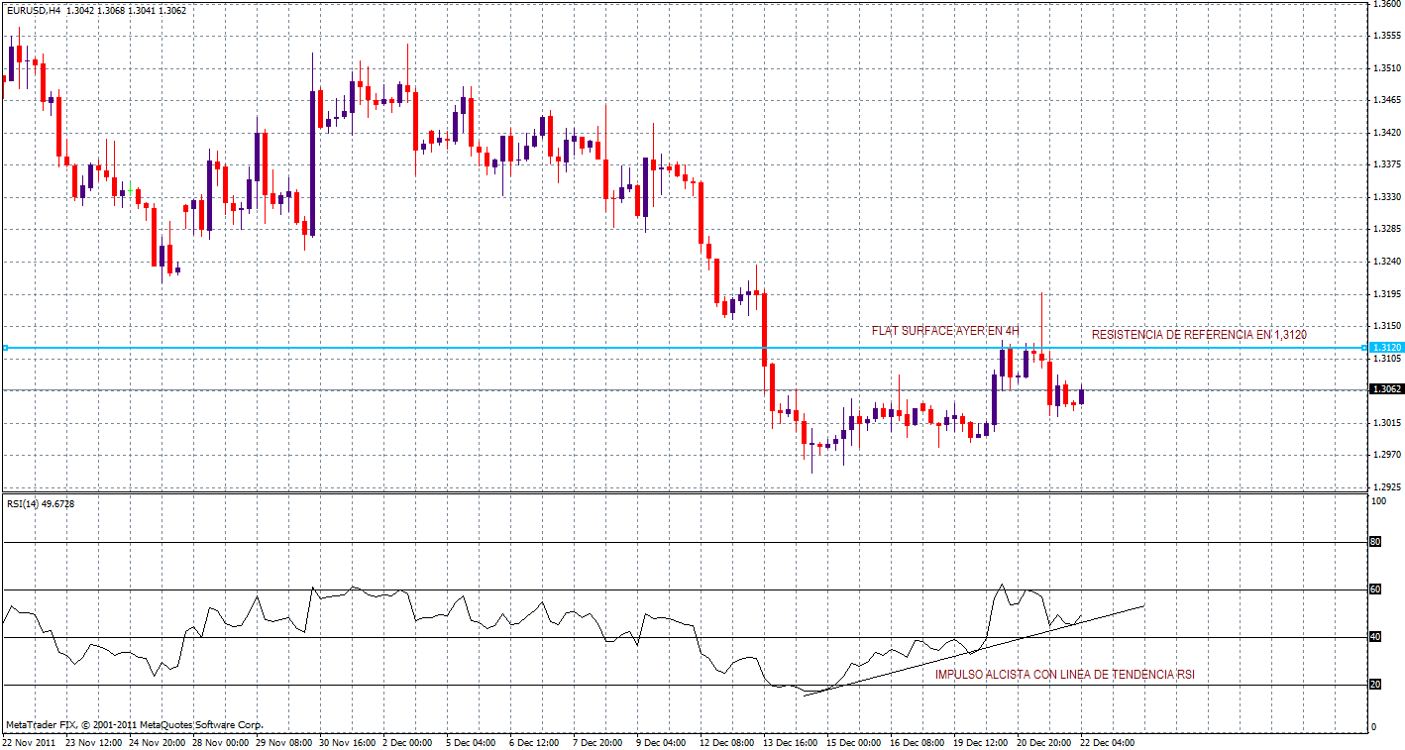Click the '19 Dec 12:00' time axis label
This screenshot has height=750, width=1405.
tap(980, 742)
